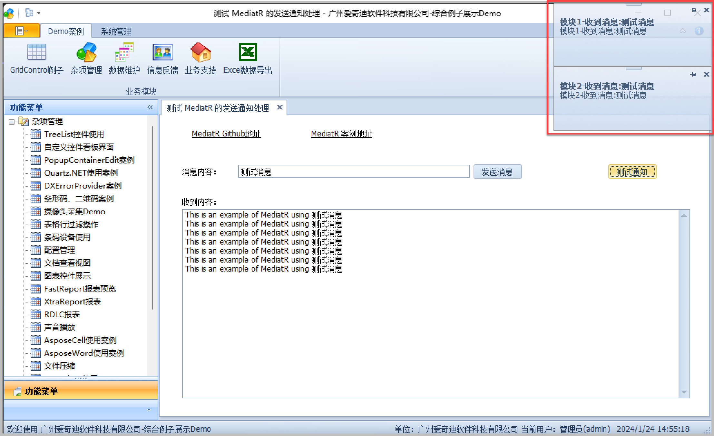The image size is (714, 436).
Task: Click into the 消息内容 text field
Action: pos(353,172)
